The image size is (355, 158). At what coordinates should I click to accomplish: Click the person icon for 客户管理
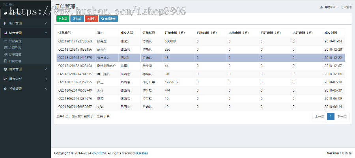click(x=5, y=23)
